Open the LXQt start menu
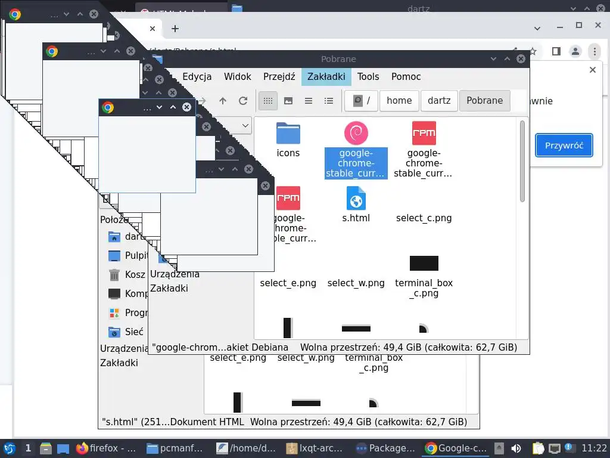This screenshot has height=458, width=610. [9, 448]
